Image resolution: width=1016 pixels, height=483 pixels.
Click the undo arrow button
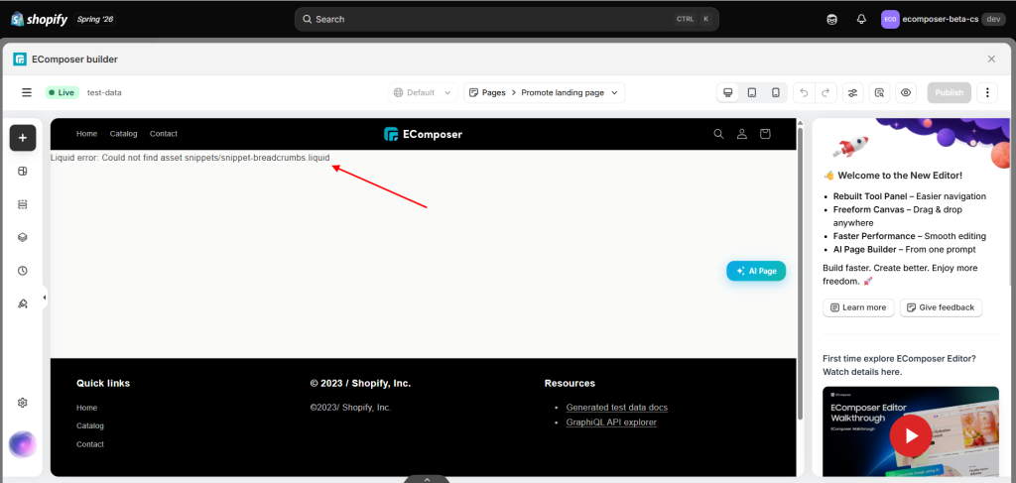pos(804,92)
